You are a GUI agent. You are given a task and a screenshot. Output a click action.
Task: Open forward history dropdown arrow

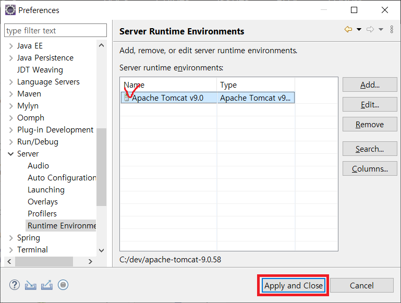coord(381,29)
